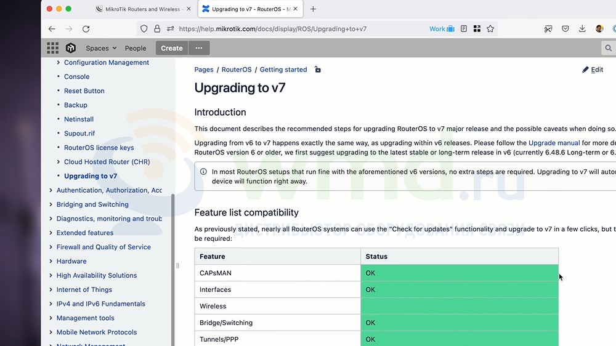Reload the current page
The height and width of the screenshot is (346, 616).
[86, 29]
